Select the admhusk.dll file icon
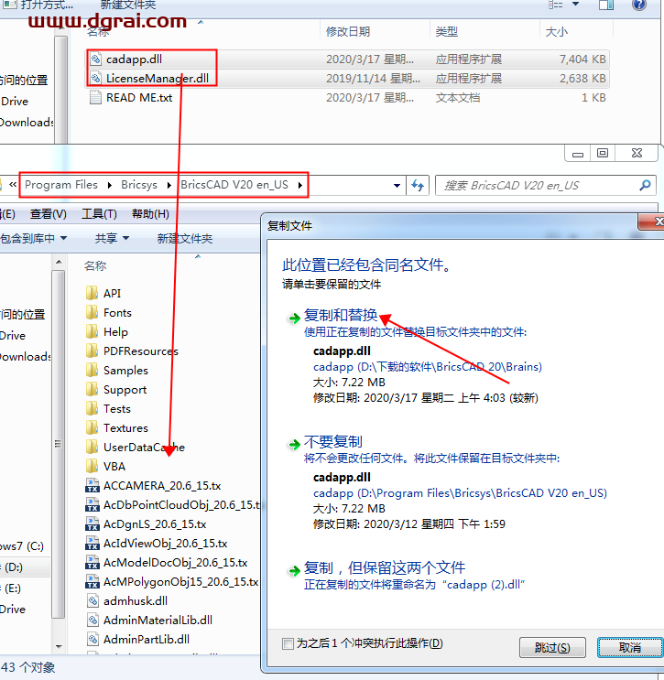 [93, 600]
